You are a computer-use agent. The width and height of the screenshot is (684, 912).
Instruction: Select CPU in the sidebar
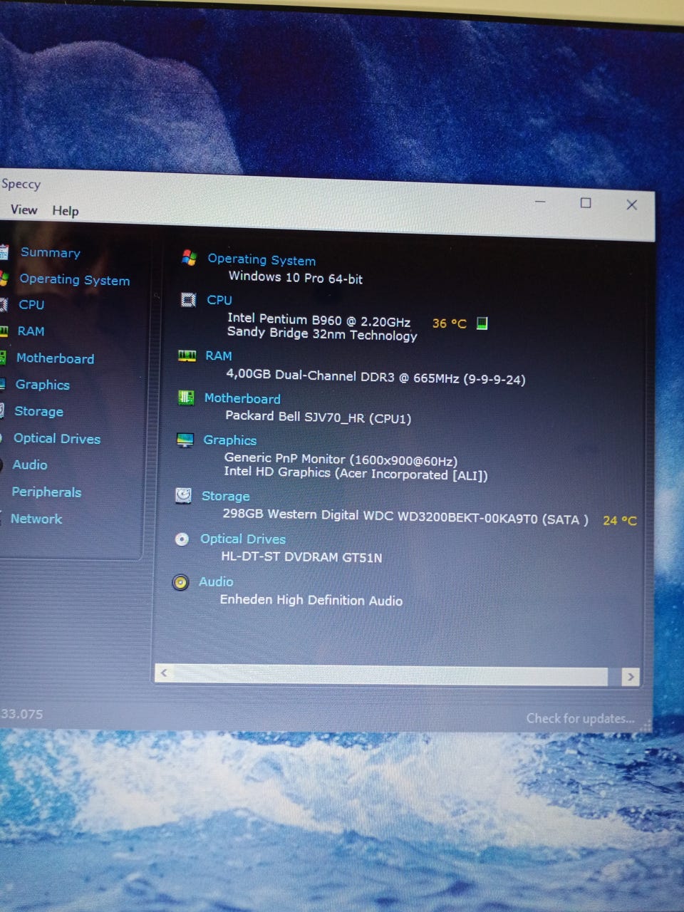(31, 305)
